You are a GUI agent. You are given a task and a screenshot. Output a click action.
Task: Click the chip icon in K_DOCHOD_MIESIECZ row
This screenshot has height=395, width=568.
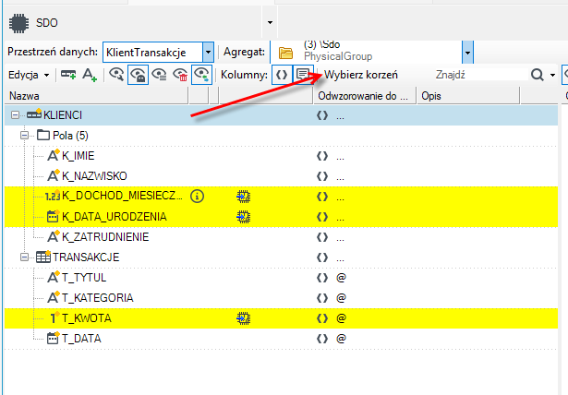tap(244, 197)
